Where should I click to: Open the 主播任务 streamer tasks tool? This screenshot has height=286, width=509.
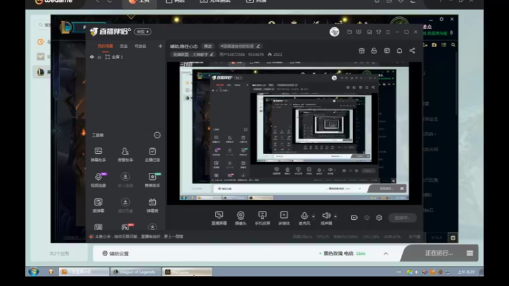[x=152, y=154]
